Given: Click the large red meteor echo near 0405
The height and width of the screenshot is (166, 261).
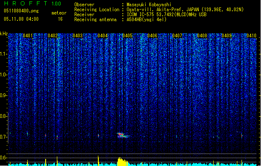Looking at the screenshot, I should 123,135.
